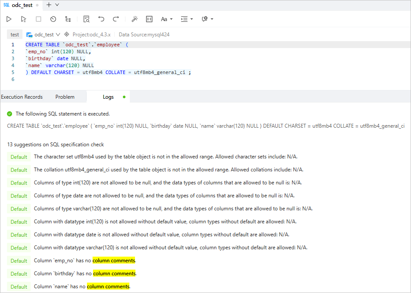The width and height of the screenshot is (411, 293).
Task: Expand the indent options dropdown
Action: click(x=187, y=19)
